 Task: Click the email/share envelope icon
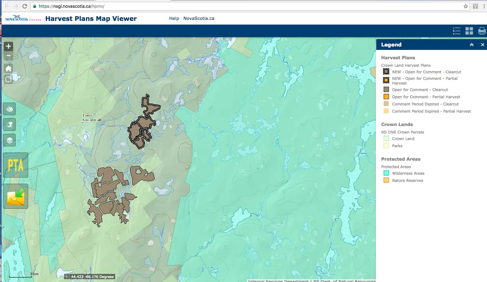16,196
